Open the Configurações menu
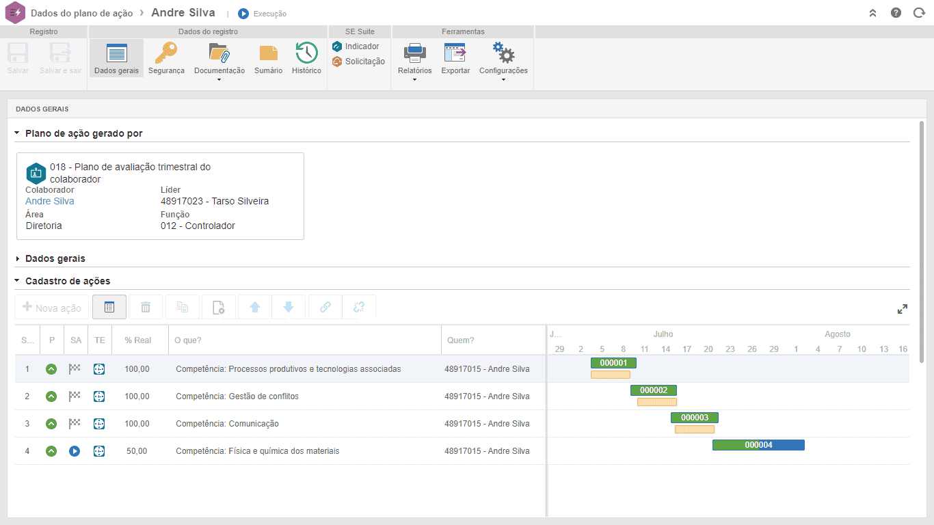 pos(503,62)
